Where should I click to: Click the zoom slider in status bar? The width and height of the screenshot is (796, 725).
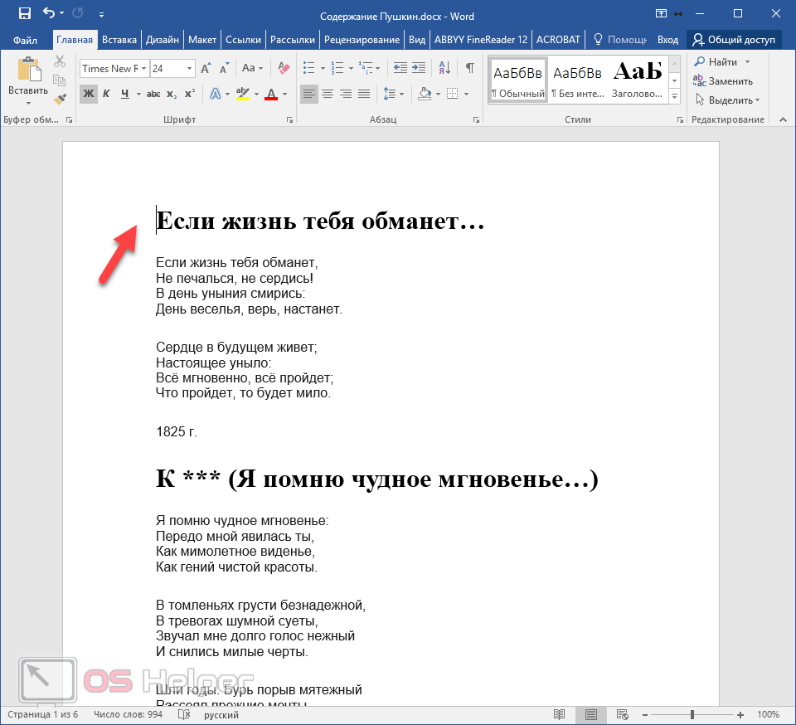pos(692,714)
